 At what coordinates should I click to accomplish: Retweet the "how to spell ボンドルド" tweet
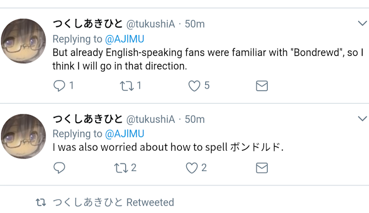click(121, 168)
